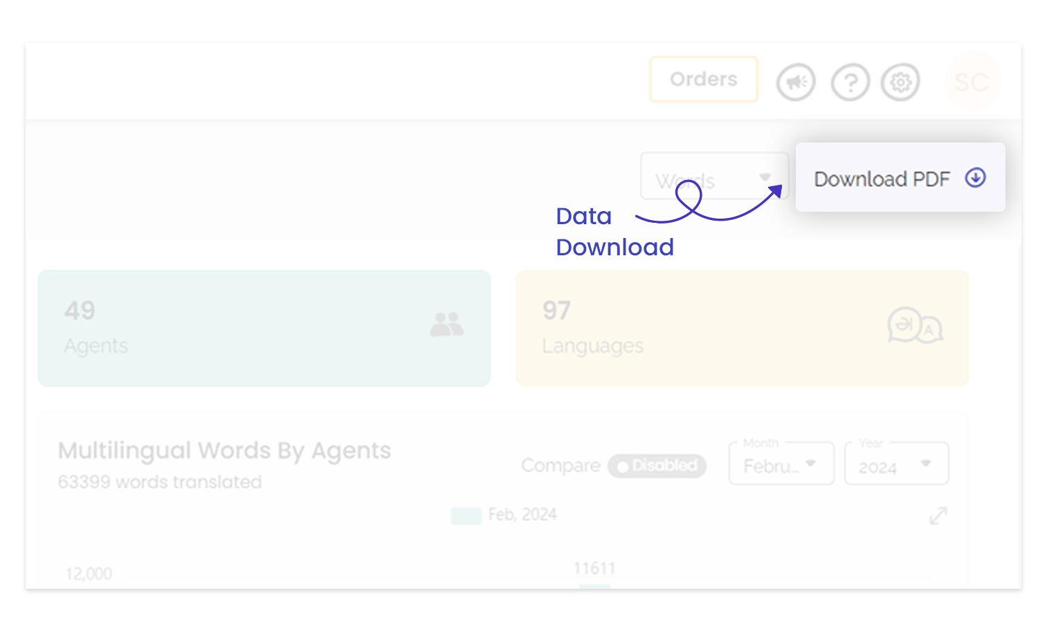Click the Feb, 2024 legend color swatch
Screen dimensions: 1047x631
(466, 515)
